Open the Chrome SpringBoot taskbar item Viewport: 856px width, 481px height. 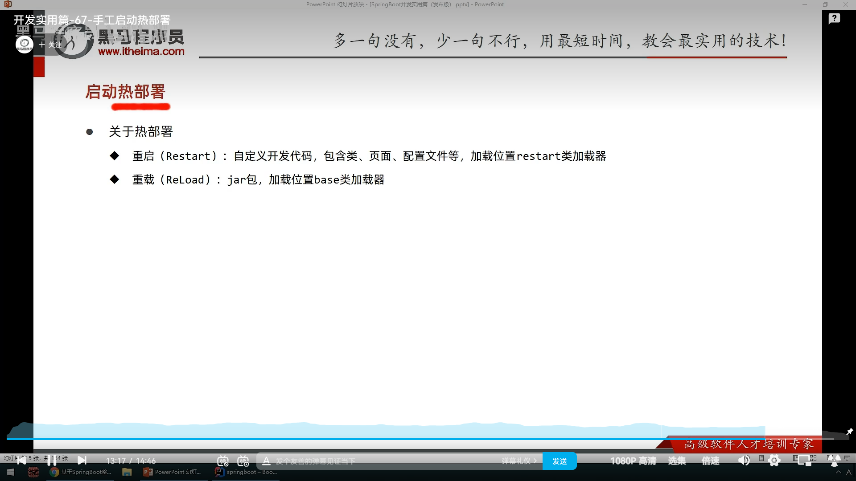pos(81,472)
